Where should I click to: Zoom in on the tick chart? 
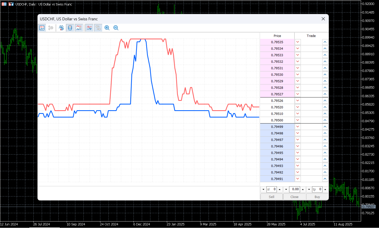107,28
